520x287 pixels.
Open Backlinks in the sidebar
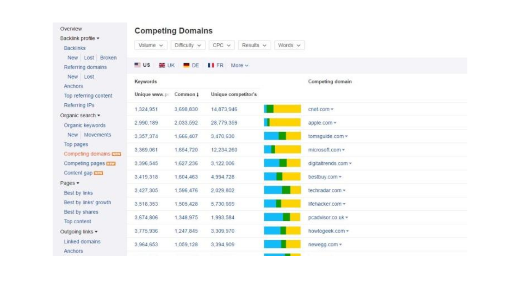point(75,48)
